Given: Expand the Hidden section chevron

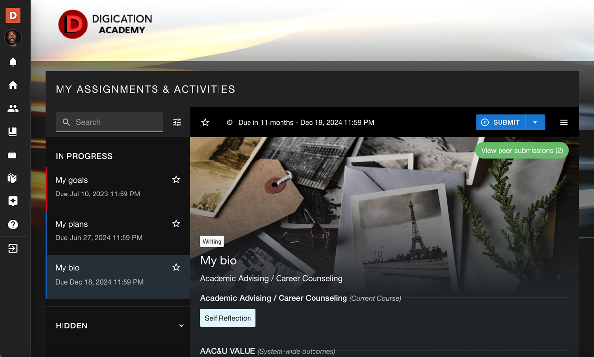Looking at the screenshot, I should 181,325.
